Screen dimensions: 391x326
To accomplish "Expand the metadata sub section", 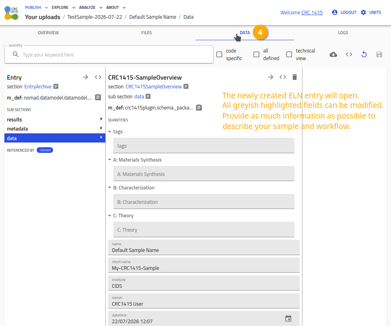I will [55, 129].
